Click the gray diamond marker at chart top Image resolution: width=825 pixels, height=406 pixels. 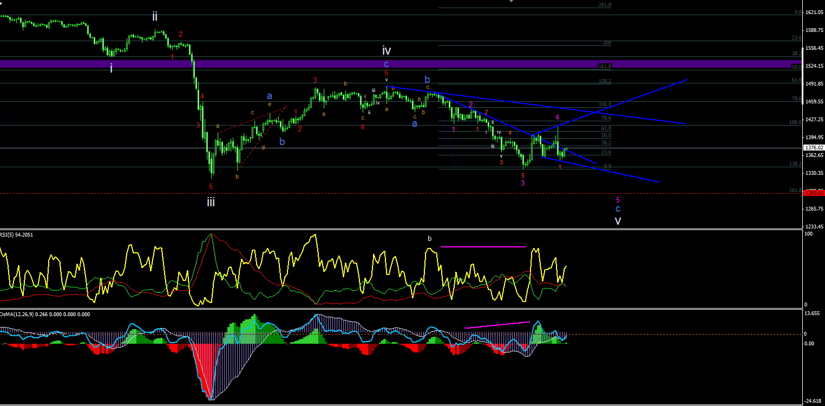511,2
